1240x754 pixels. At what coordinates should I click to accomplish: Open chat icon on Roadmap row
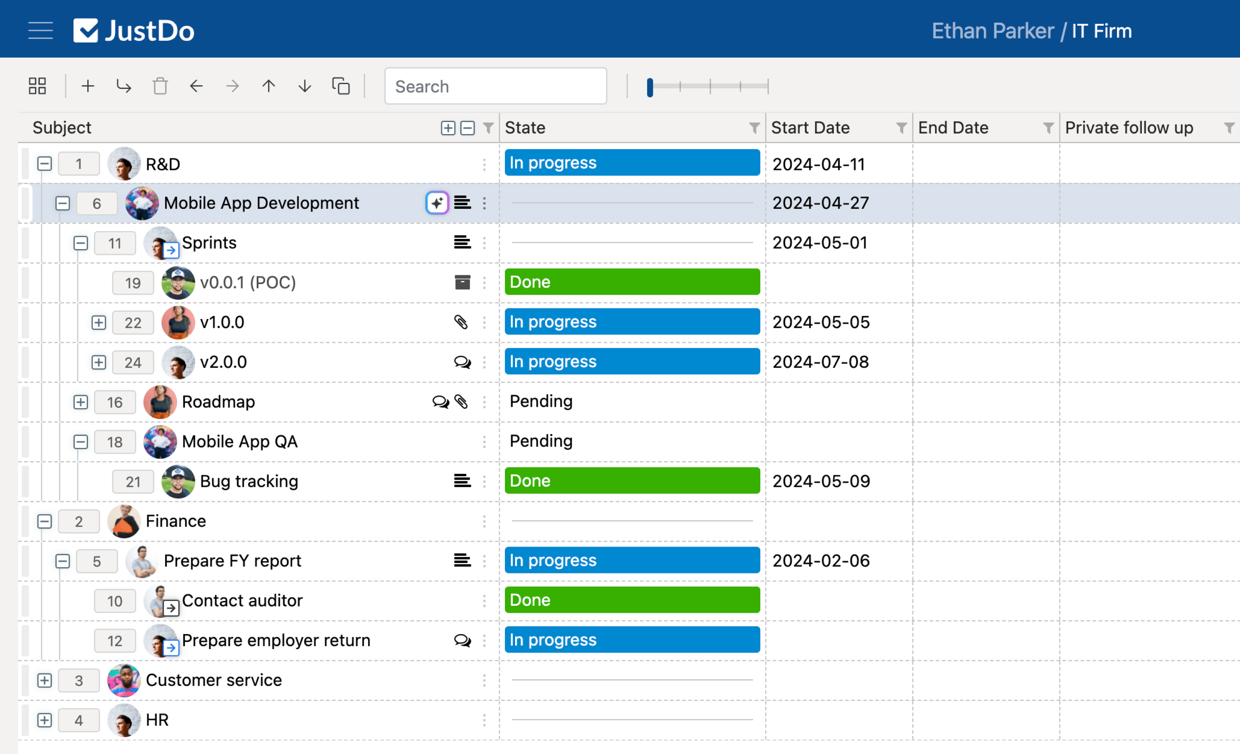(441, 402)
